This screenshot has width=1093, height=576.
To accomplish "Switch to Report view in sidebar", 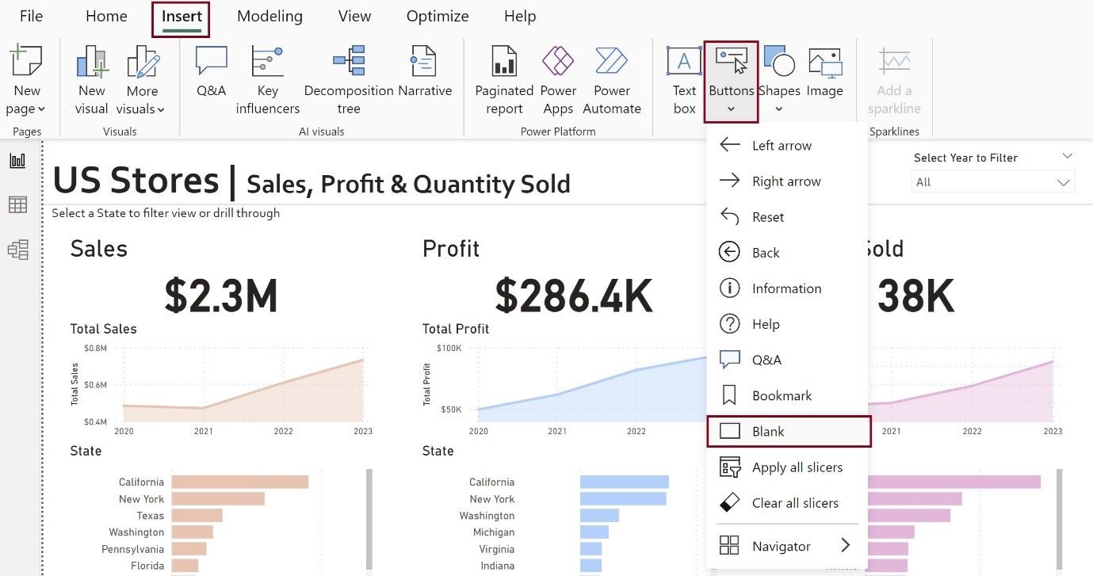I will click(17, 161).
